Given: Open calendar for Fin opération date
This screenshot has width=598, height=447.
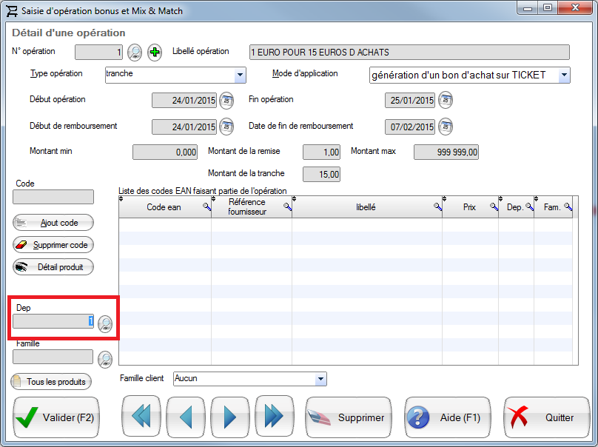Looking at the screenshot, I should pos(445,100).
